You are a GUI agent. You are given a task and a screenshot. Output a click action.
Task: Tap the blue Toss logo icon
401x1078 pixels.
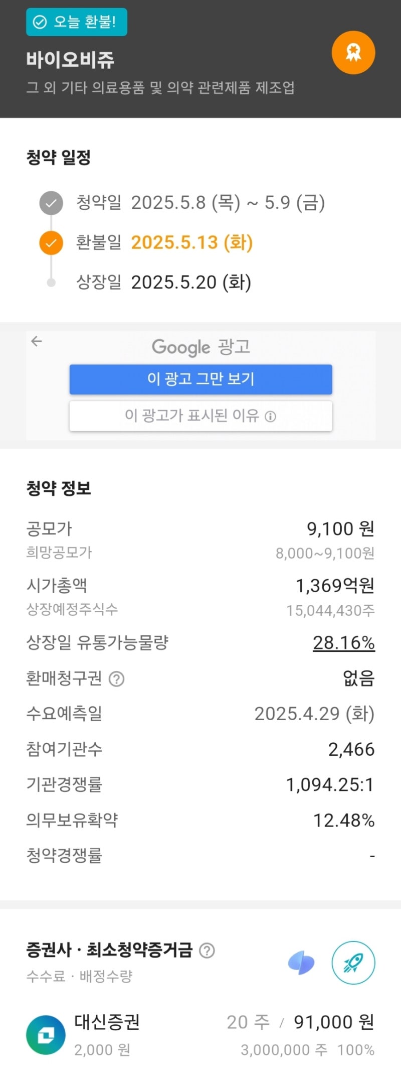[x=301, y=963]
